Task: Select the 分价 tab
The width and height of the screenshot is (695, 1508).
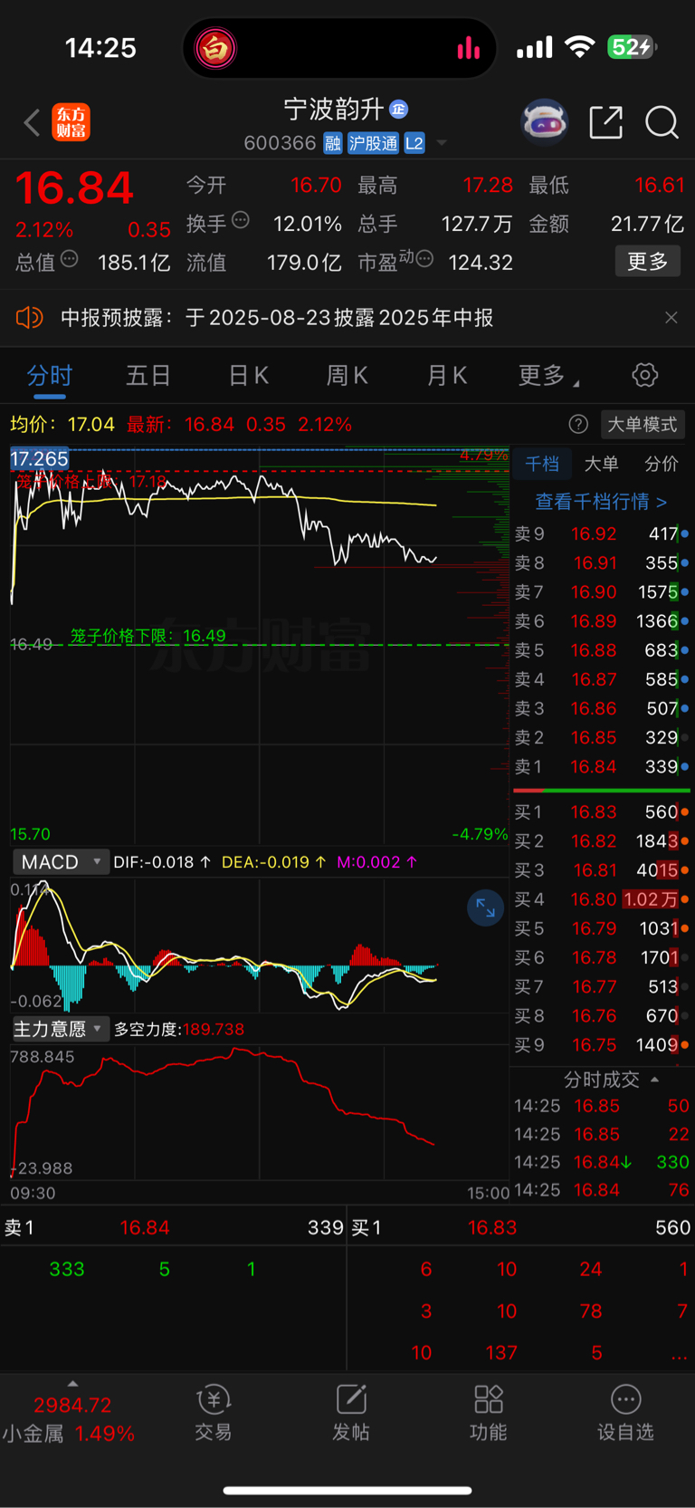Action: click(661, 464)
